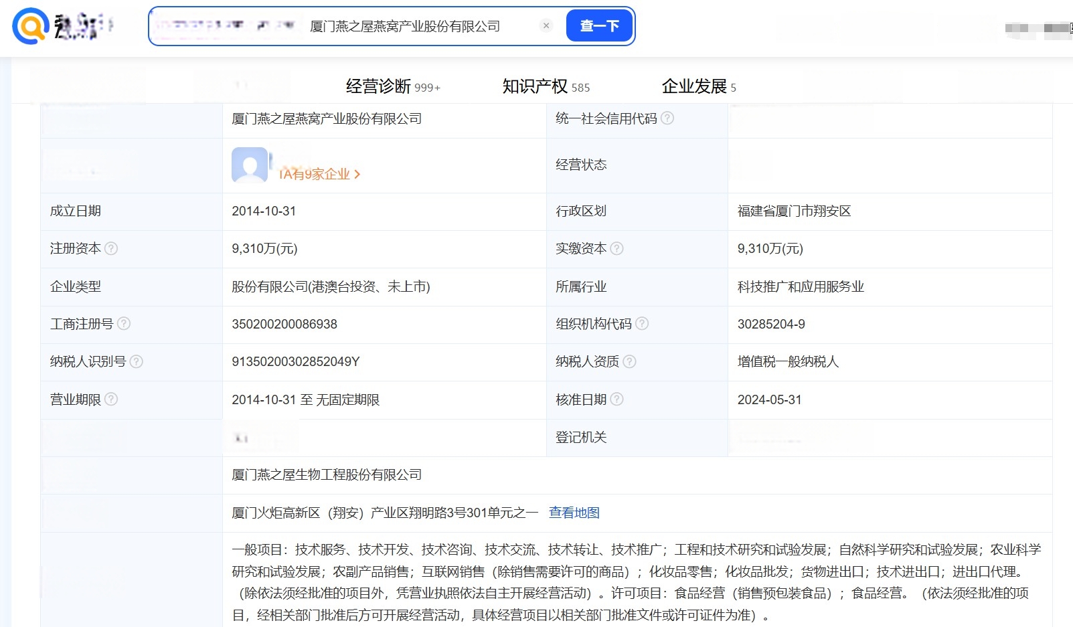Select taxpayer ID 91350200302852049Y
Image resolution: width=1073 pixels, height=627 pixels.
tap(296, 361)
